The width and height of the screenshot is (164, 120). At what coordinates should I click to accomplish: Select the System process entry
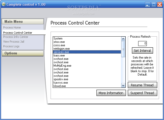87,38
